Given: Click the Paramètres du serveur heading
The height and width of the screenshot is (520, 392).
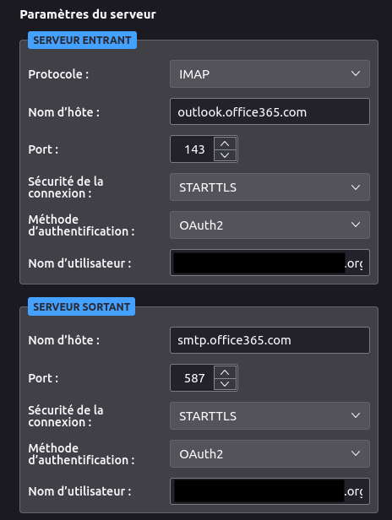Looking at the screenshot, I should pos(88,14).
